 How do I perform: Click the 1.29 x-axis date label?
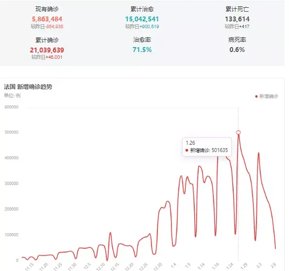pos(244,266)
